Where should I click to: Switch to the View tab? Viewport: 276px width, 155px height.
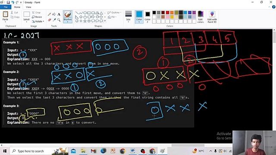coord(28,7)
